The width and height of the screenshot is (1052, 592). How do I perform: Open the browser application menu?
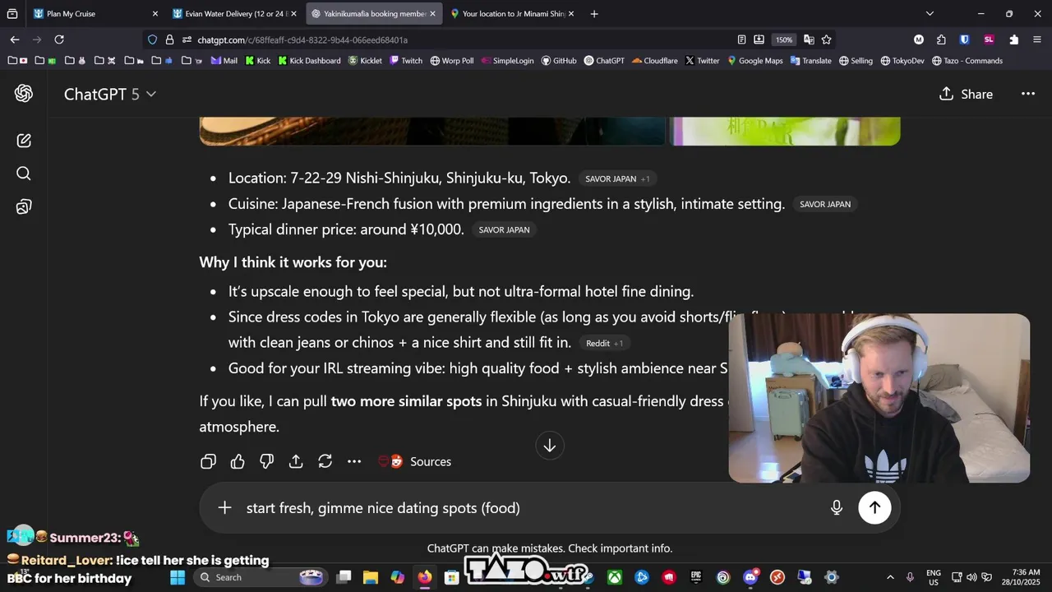coord(1036,39)
